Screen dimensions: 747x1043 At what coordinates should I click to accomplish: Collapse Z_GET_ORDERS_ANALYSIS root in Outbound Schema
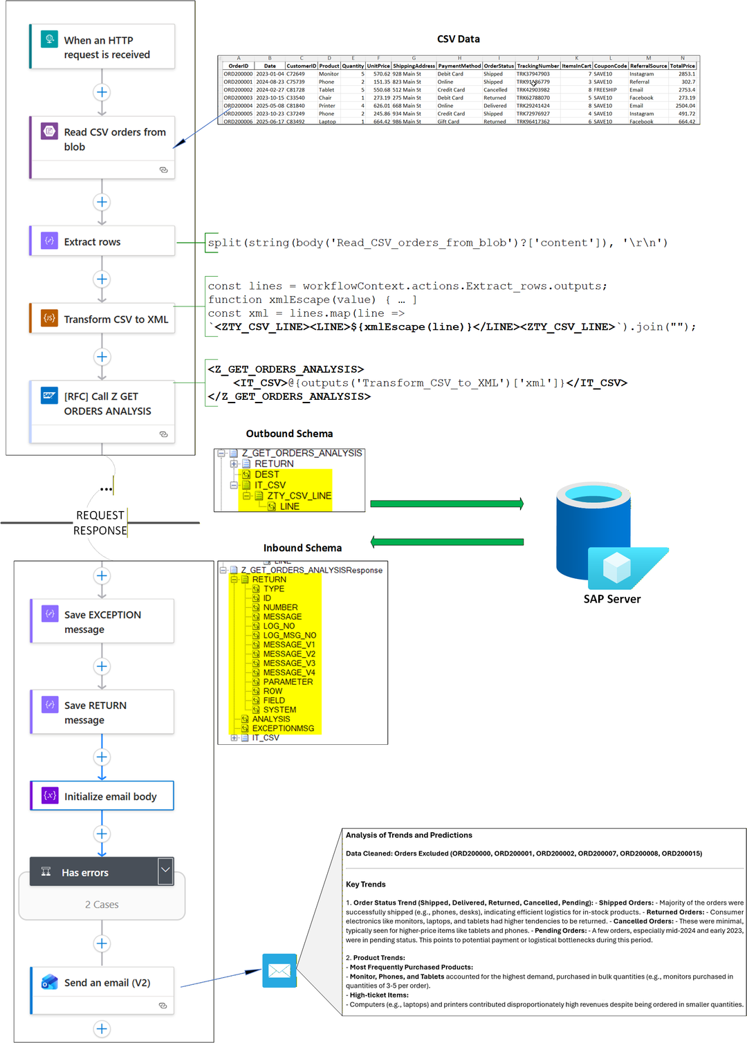pos(221,454)
